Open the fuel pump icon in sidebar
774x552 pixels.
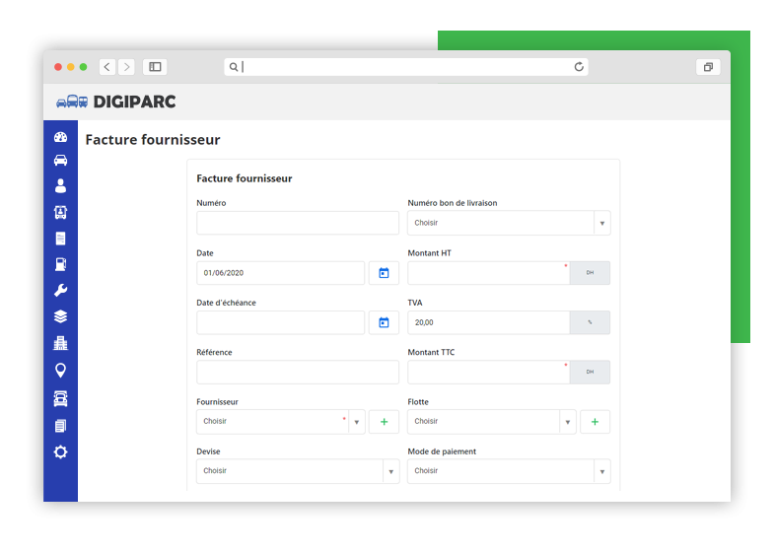pyautogui.click(x=61, y=264)
